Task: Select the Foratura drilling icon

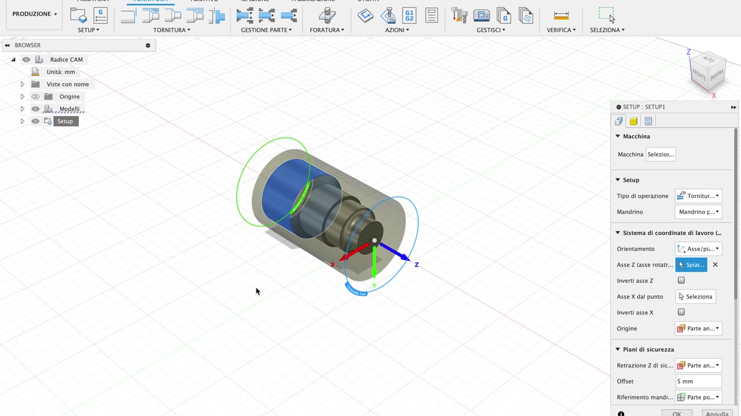Action: [x=327, y=16]
